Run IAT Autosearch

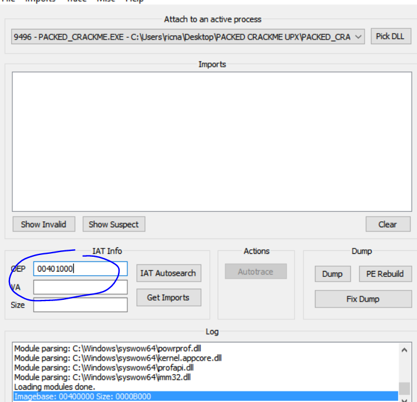click(169, 273)
